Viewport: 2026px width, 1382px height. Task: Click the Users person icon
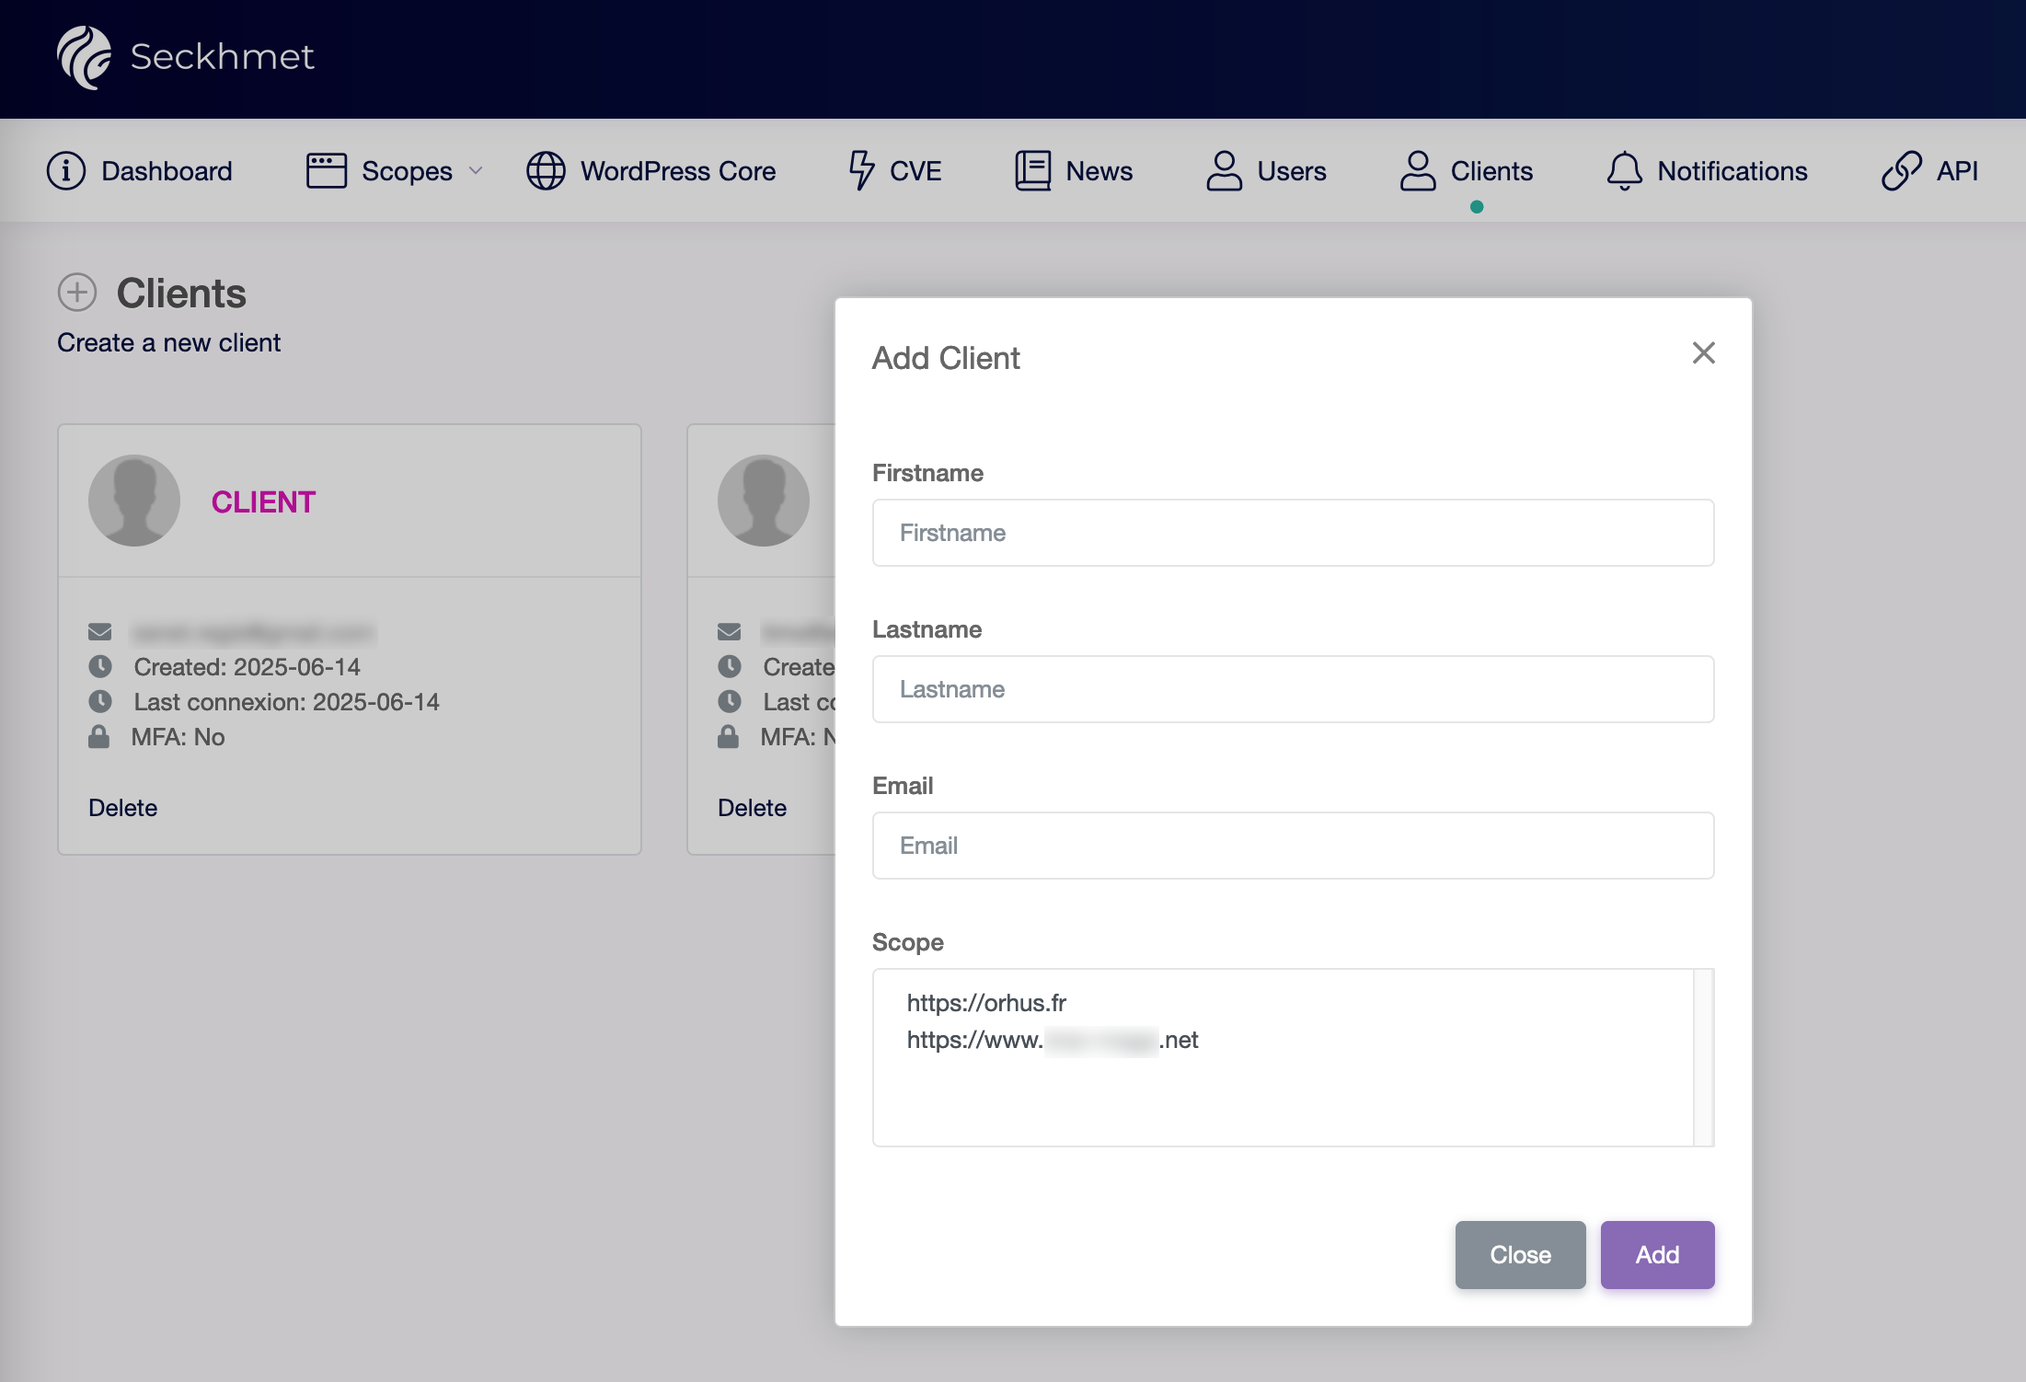pyautogui.click(x=1224, y=171)
